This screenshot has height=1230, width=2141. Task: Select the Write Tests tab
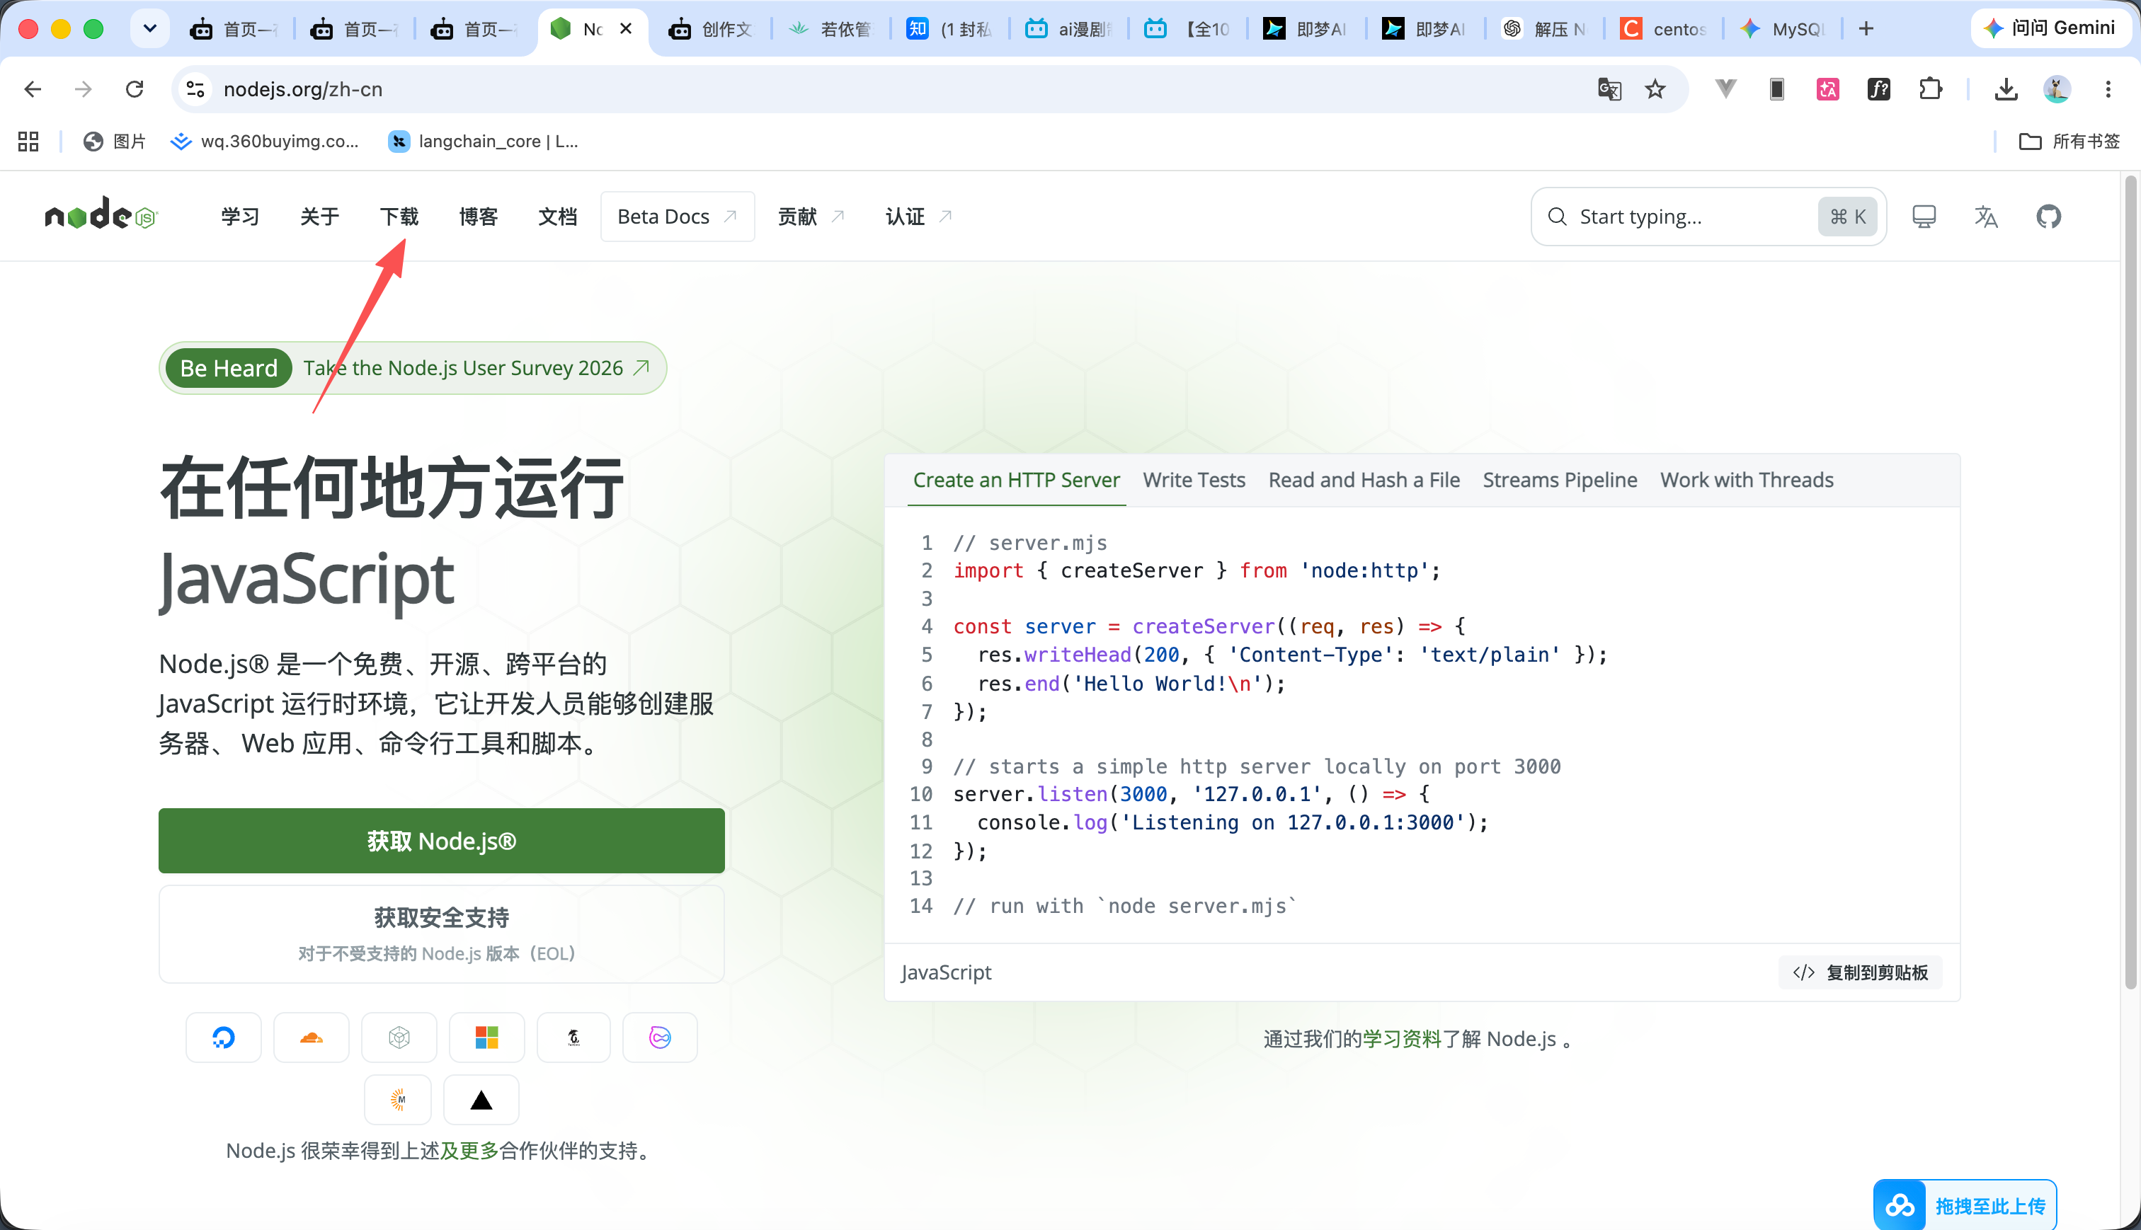pos(1194,480)
